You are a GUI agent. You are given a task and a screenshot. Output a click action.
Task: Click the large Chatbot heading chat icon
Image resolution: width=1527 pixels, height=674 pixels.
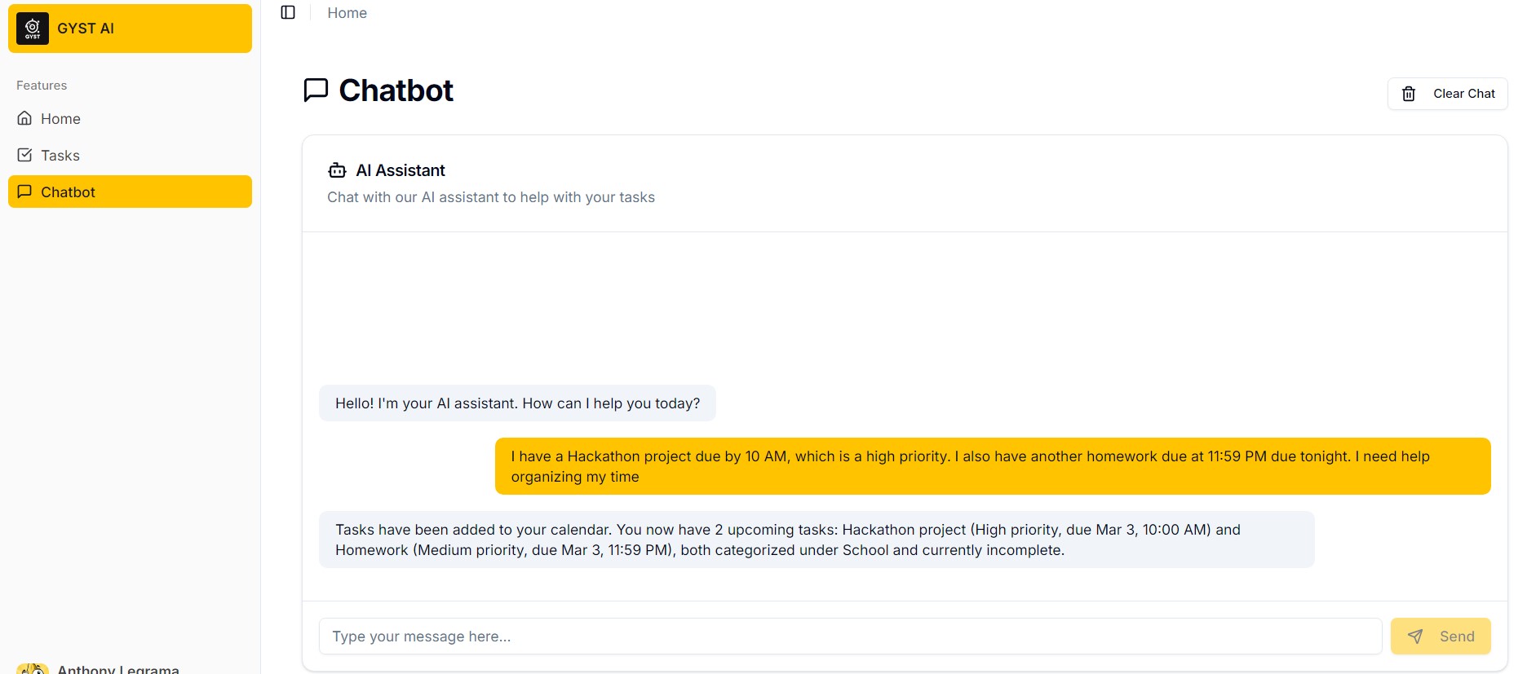(316, 90)
